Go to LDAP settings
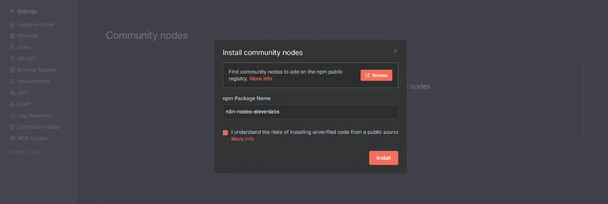This screenshot has height=204, width=608. coord(24,104)
